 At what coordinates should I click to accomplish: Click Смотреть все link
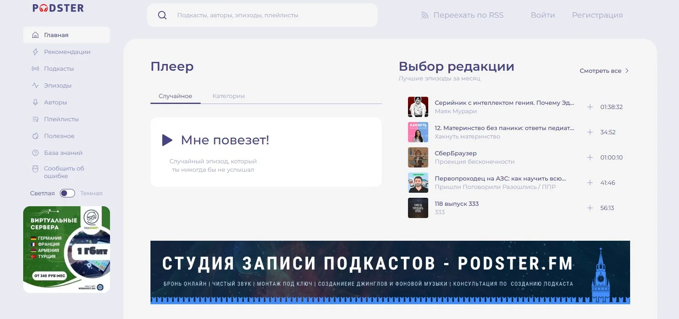601,71
